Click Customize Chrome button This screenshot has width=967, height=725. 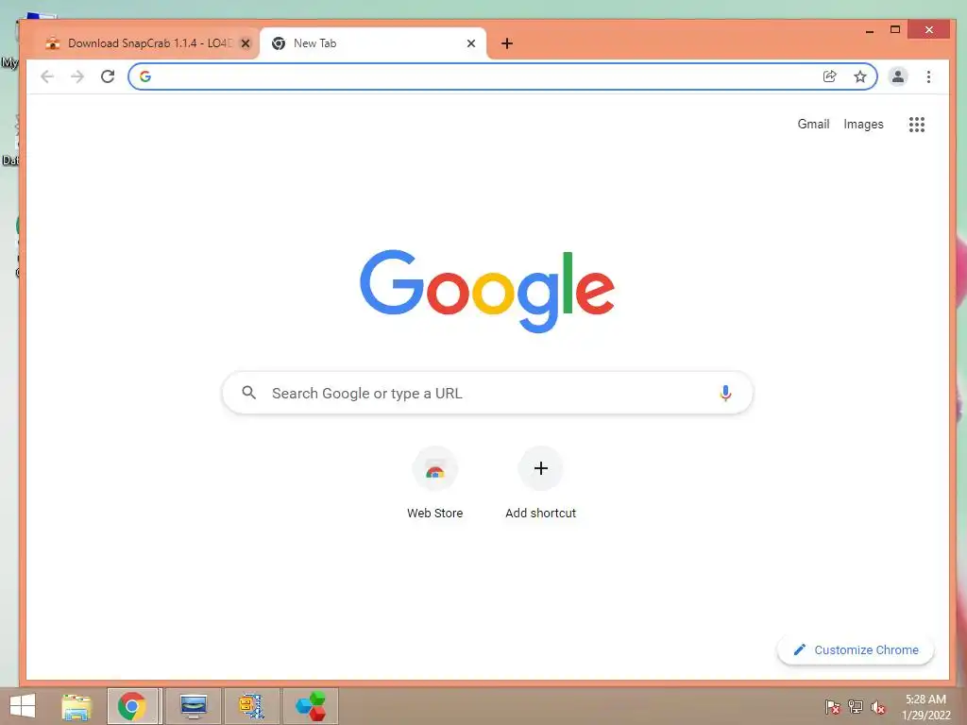click(x=856, y=649)
